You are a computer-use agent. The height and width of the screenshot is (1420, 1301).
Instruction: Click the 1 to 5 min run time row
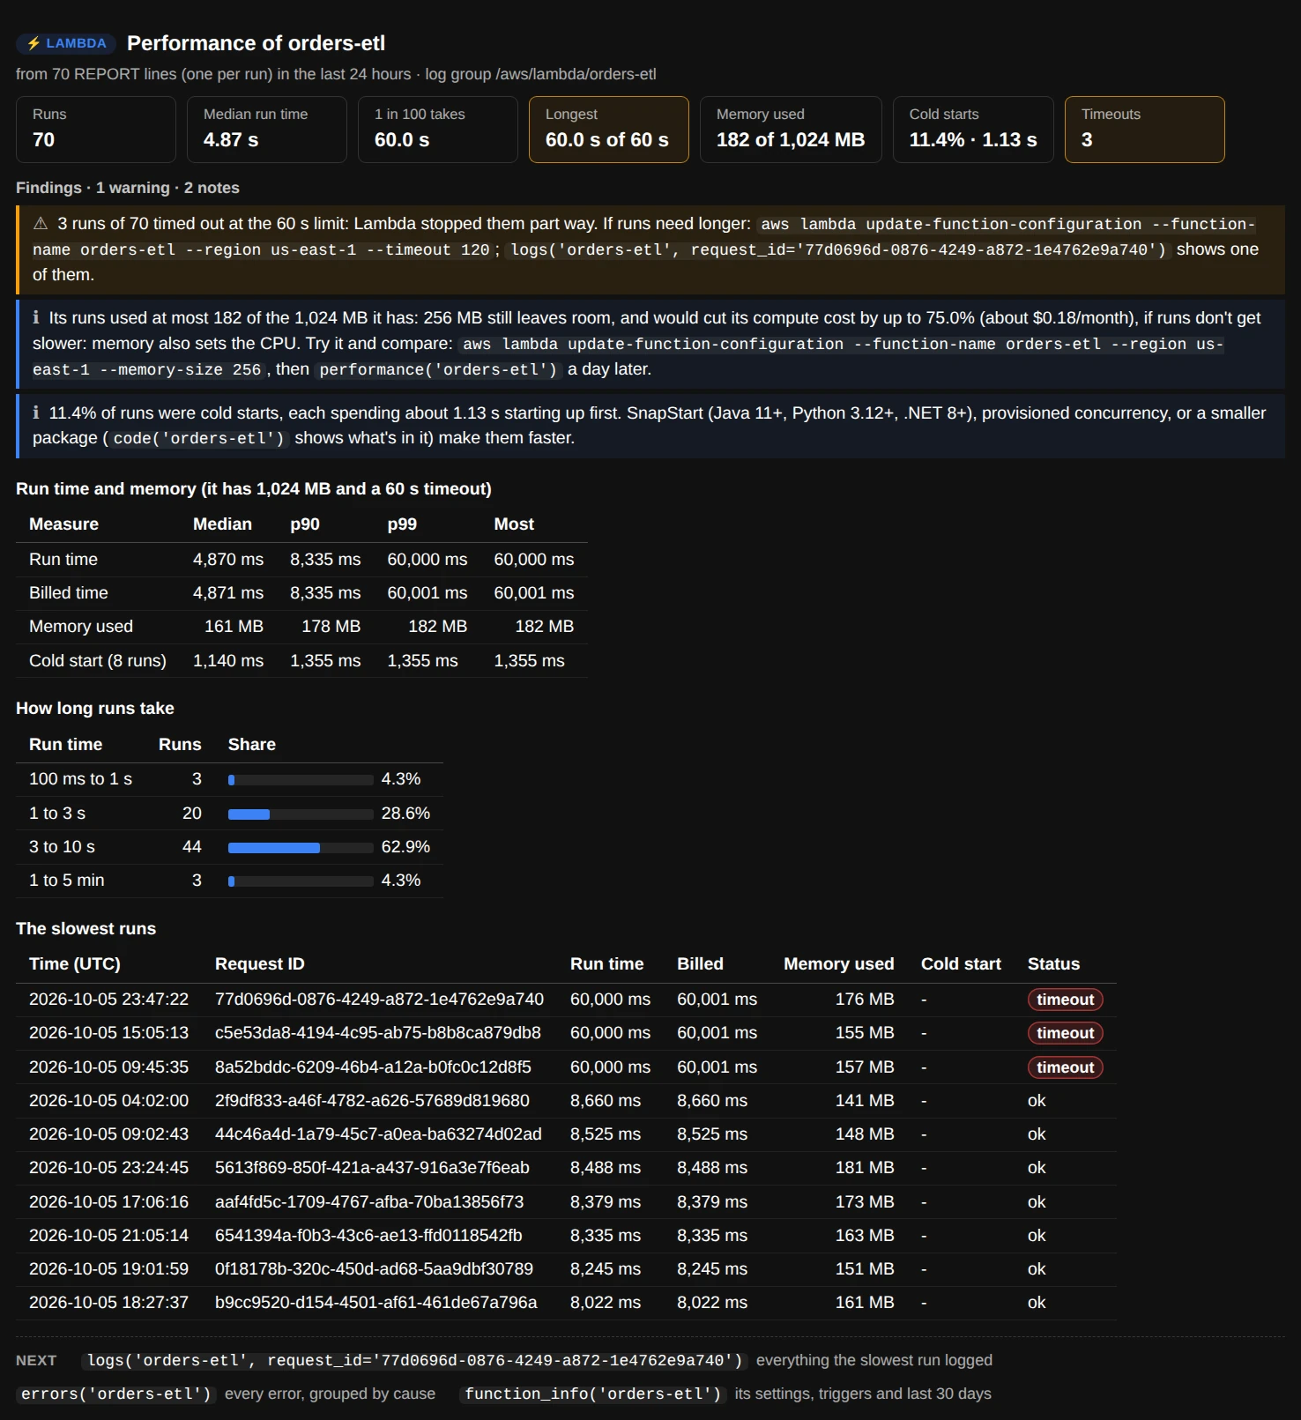coord(229,881)
